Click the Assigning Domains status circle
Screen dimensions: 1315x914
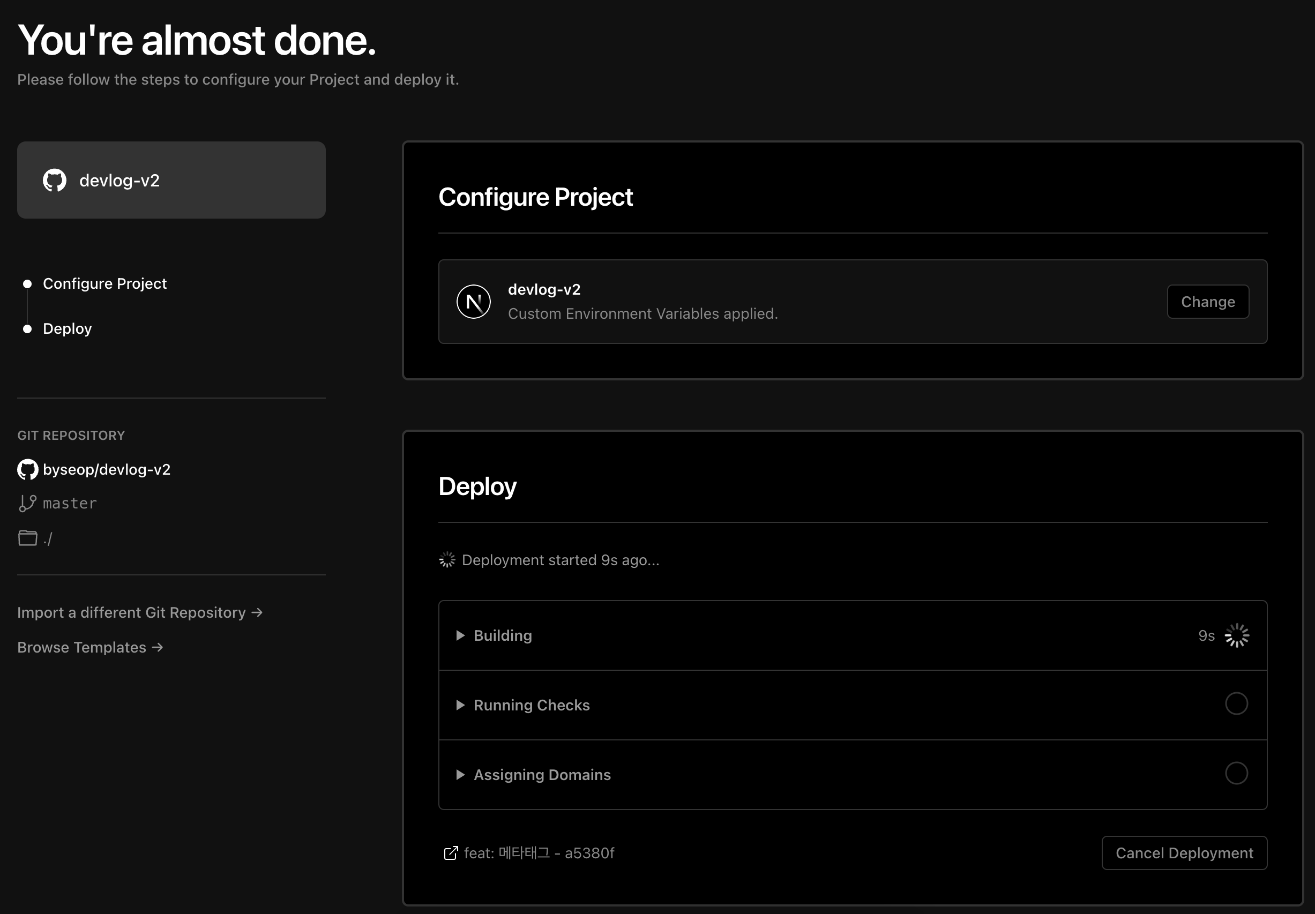1236,773
